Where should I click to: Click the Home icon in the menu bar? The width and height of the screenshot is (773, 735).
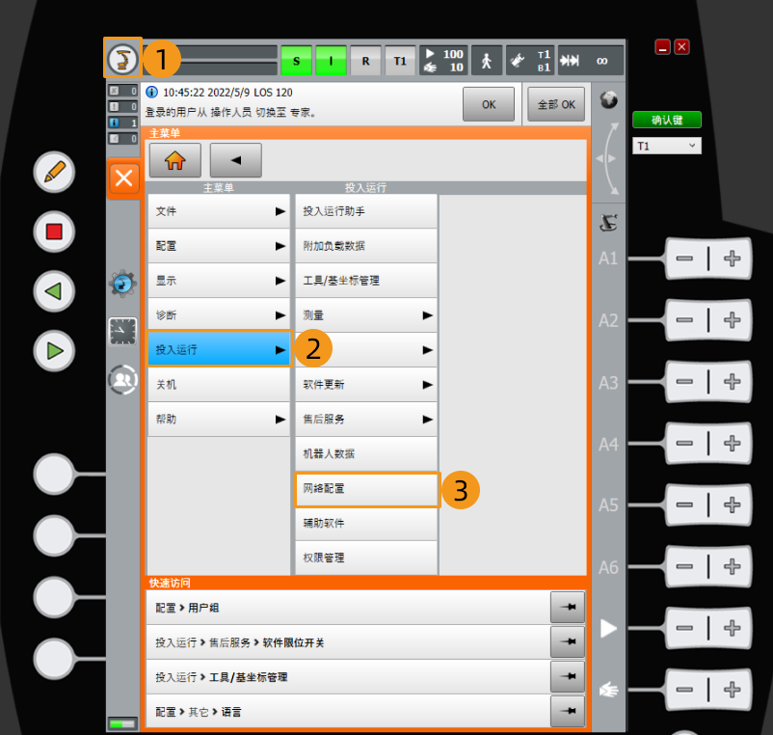(x=174, y=160)
